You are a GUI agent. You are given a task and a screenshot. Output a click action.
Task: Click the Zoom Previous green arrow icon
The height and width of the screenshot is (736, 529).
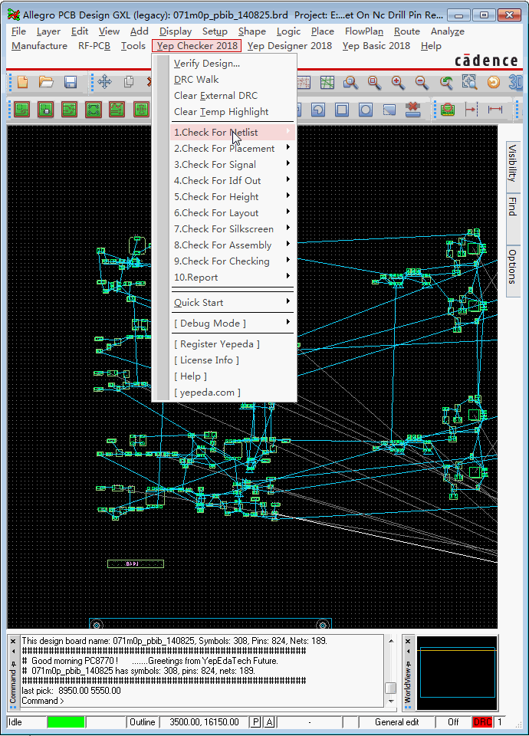tap(446, 83)
